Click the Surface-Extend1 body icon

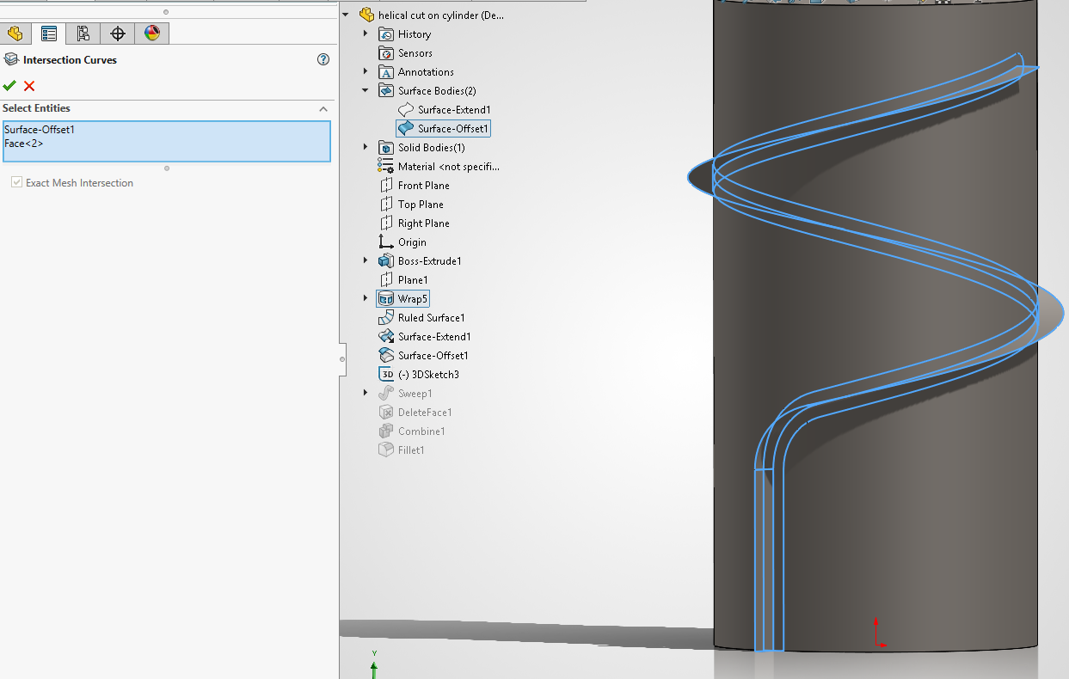[x=406, y=110]
